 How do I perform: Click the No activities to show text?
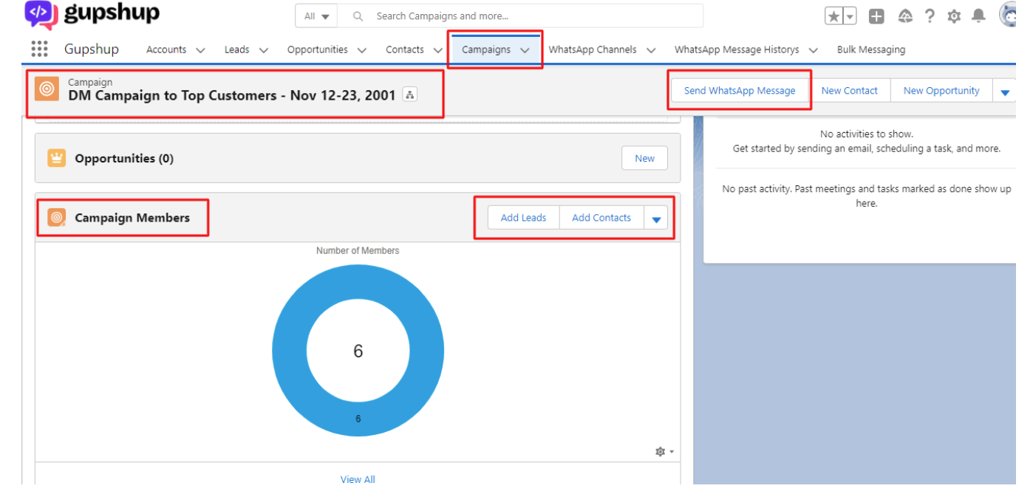[x=867, y=134]
